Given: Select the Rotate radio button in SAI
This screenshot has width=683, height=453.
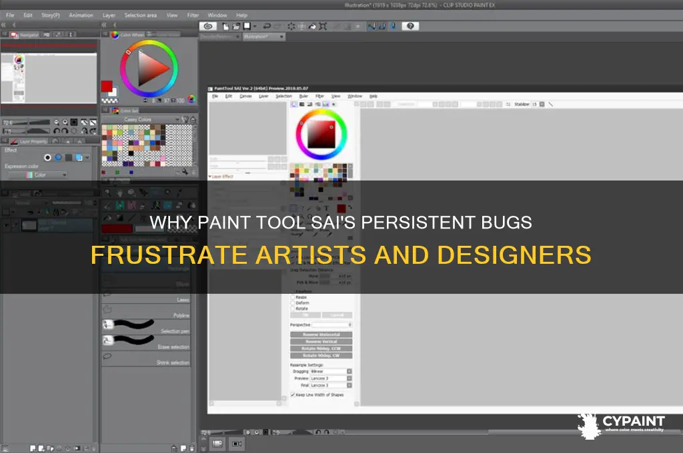Looking at the screenshot, I should coord(293,308).
